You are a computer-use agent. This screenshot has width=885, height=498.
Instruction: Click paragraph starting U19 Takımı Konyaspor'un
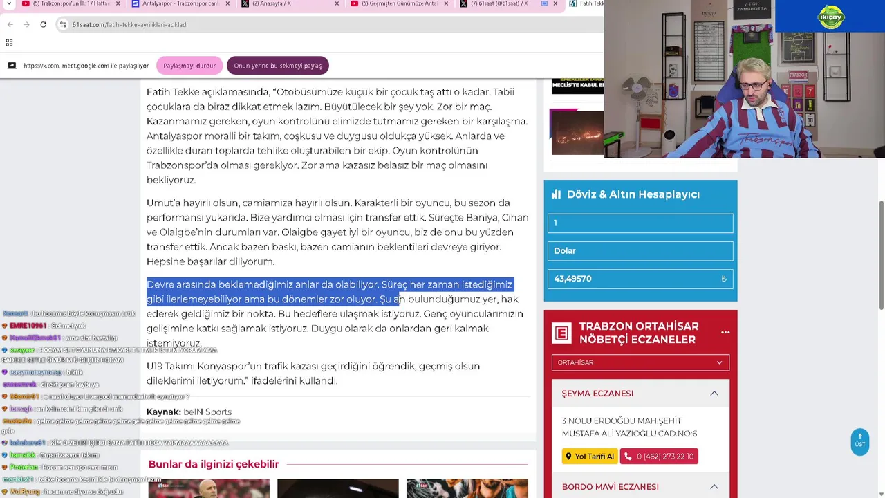coord(313,373)
